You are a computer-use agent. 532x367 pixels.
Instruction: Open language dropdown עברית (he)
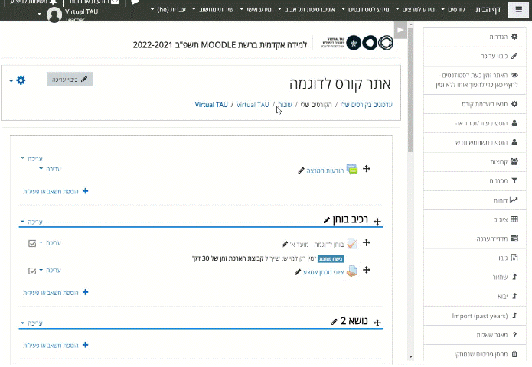[168, 9]
